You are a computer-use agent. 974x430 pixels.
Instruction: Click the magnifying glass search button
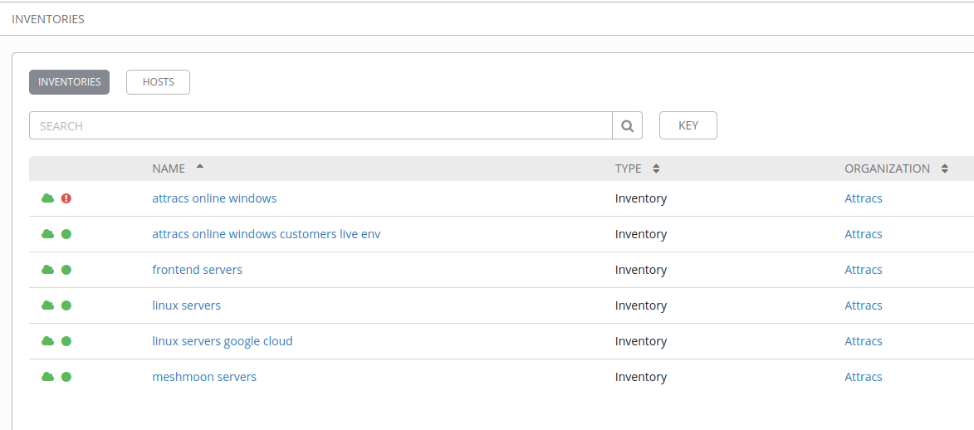[628, 125]
